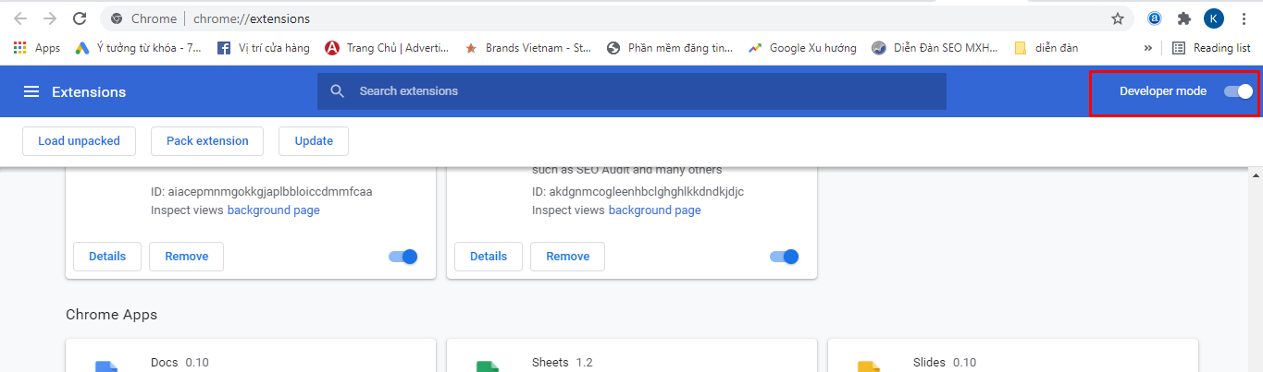
Task: Open background page link of akdgnmco extension
Action: (655, 210)
